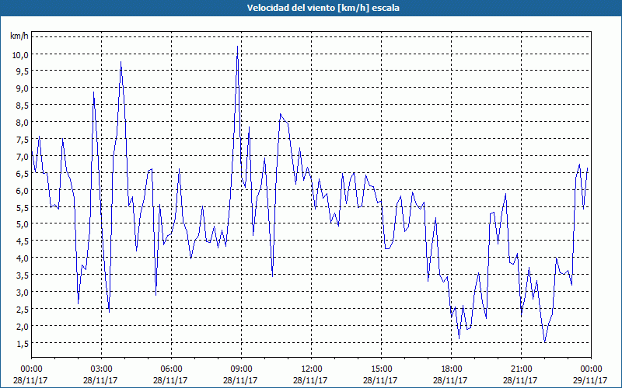Select the '4,5' y-axis value
Image resolution: width=622 pixels, height=388 pixels.
(22, 241)
